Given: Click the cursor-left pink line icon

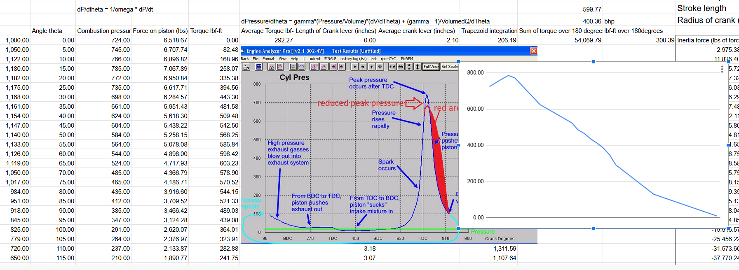Looking at the screenshot, I should click(x=333, y=67).
